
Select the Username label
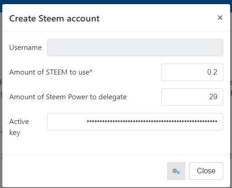tap(26, 48)
